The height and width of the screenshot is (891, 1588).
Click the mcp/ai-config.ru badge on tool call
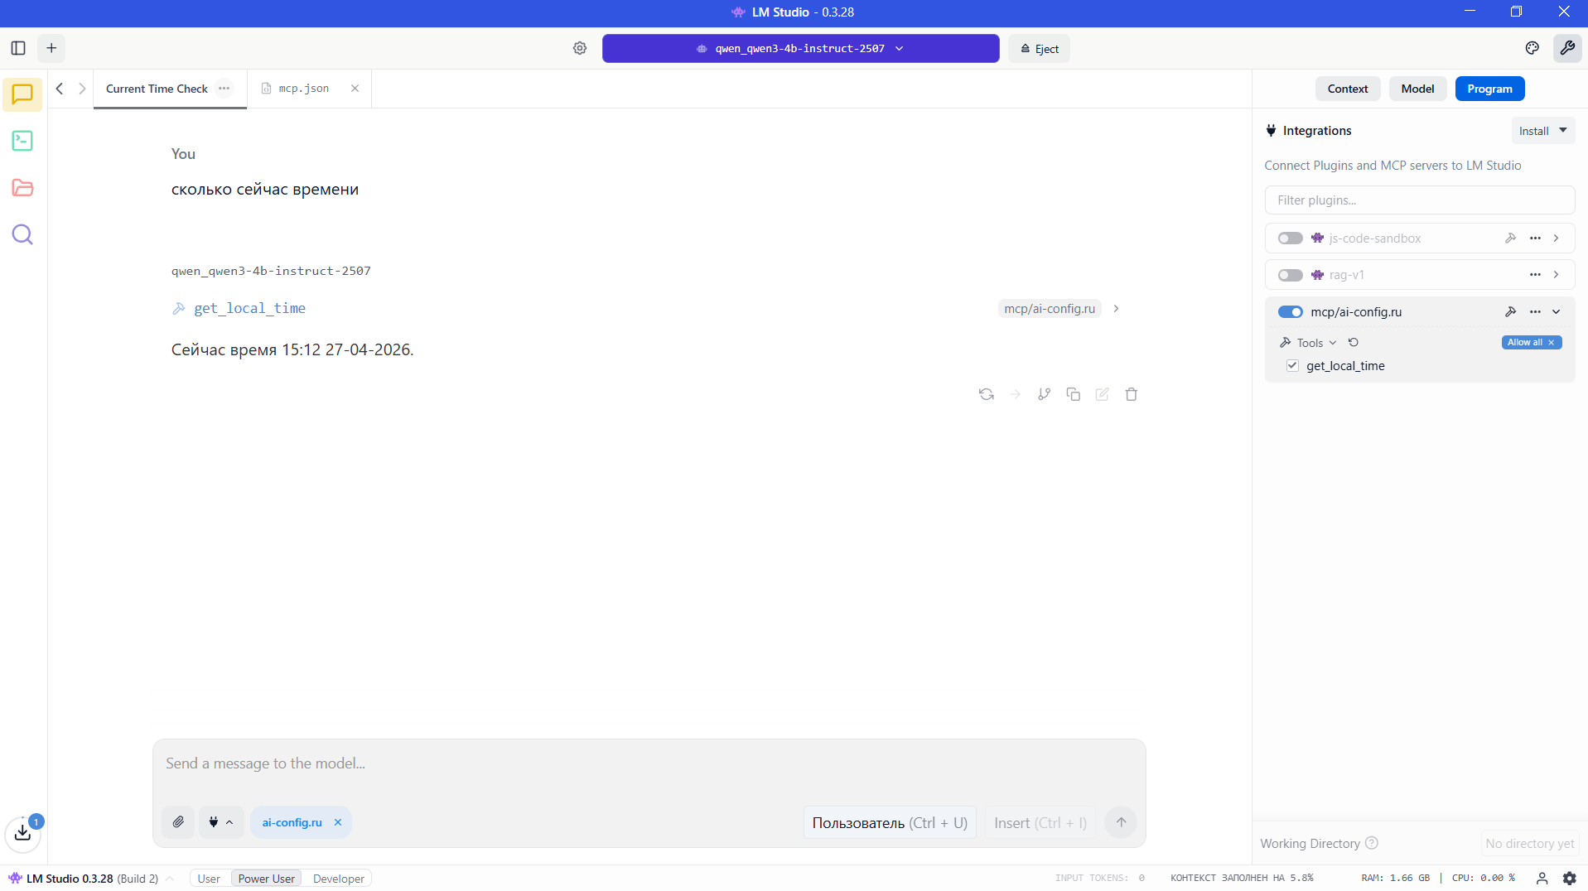click(x=1050, y=309)
